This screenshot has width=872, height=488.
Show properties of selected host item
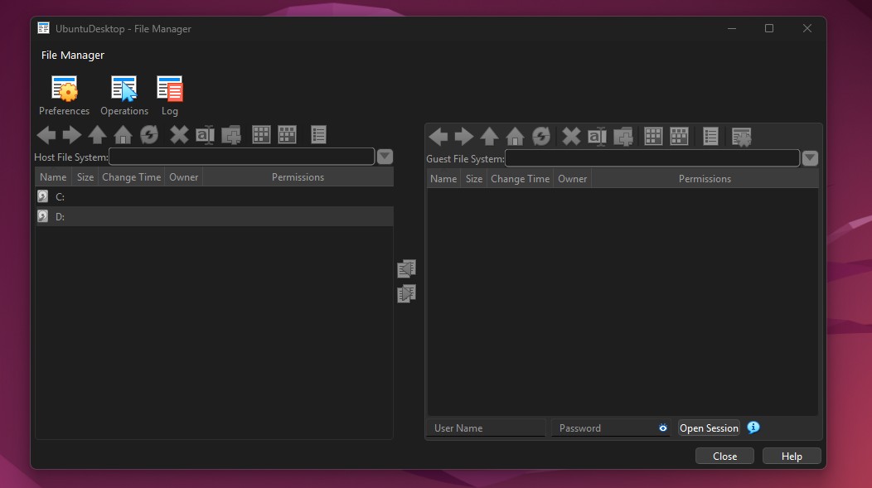click(318, 134)
